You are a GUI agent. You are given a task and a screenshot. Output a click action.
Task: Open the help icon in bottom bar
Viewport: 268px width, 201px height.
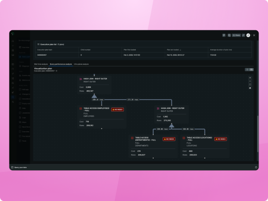click(256, 167)
